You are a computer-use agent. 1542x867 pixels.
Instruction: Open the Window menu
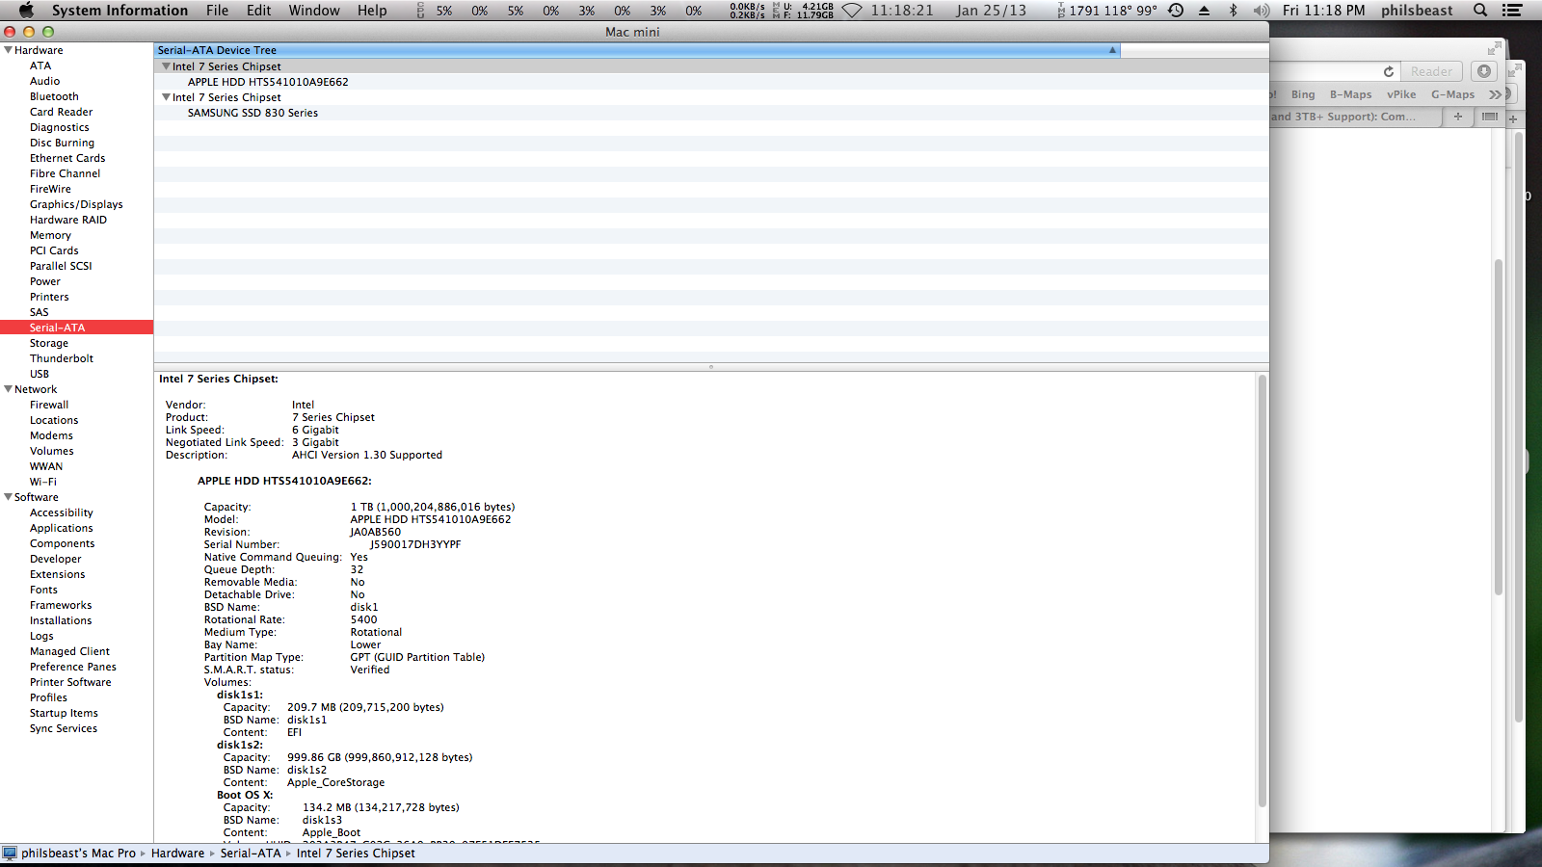click(x=315, y=11)
